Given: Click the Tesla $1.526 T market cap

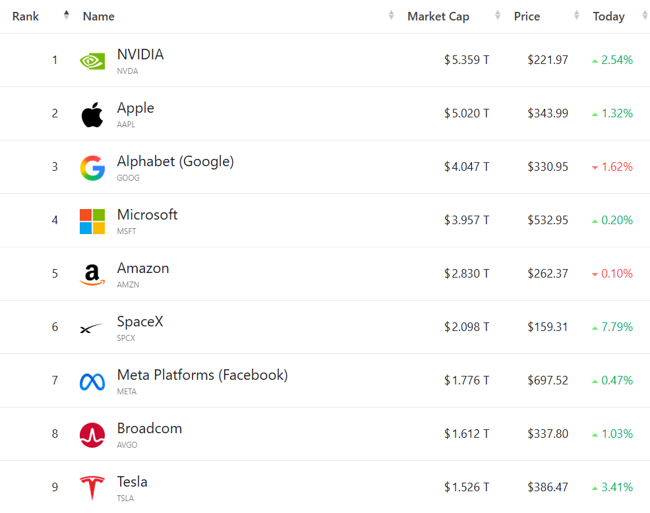Looking at the screenshot, I should point(467,487).
